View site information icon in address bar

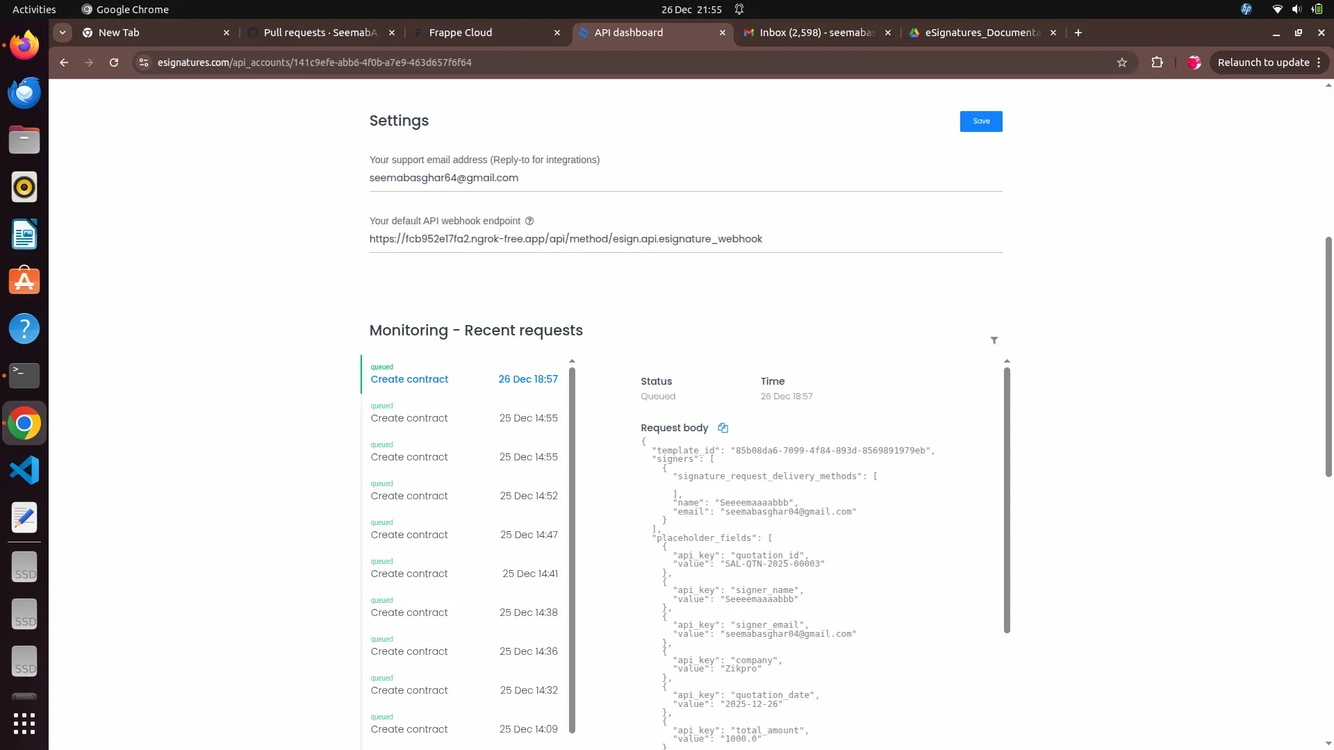(x=143, y=62)
